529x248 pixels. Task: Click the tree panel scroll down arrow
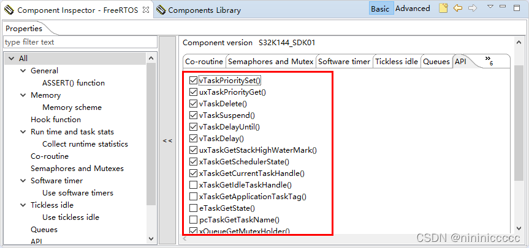151,239
